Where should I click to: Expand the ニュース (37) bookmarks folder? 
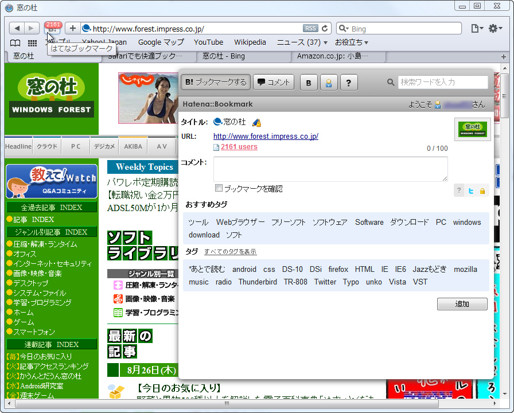(x=302, y=42)
